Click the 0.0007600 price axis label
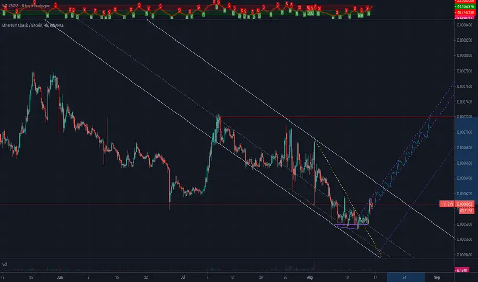Screen dimensions: 478x282 [465, 86]
